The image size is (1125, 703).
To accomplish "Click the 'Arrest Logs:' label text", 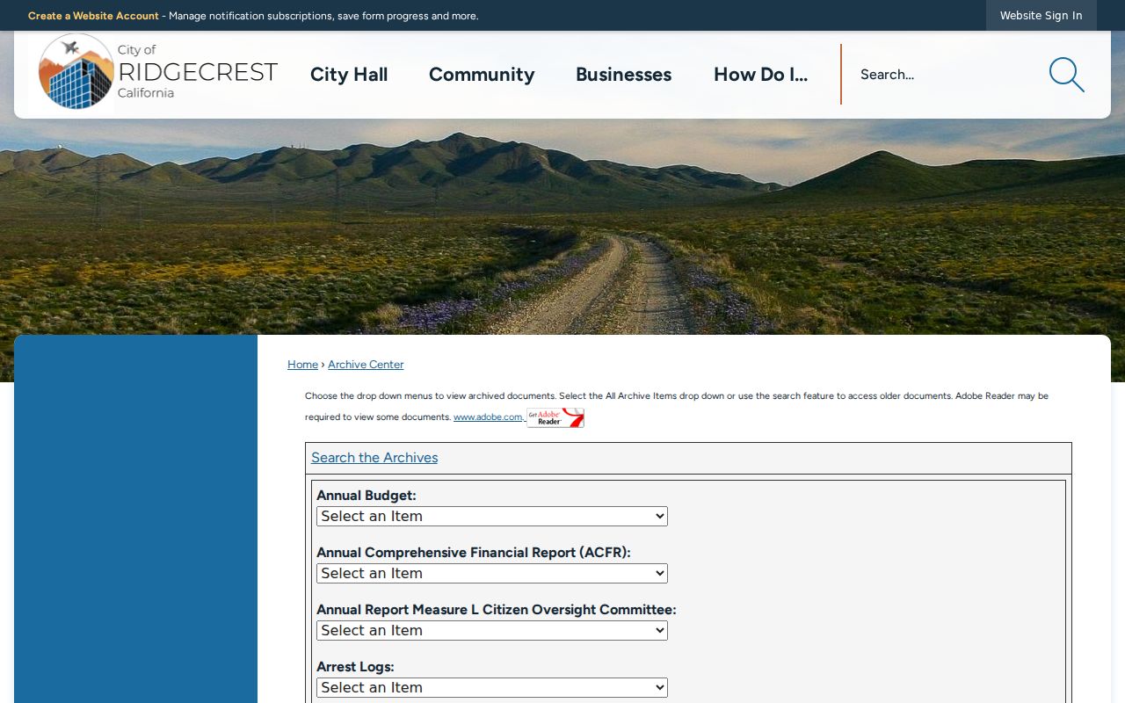I will pos(355,667).
